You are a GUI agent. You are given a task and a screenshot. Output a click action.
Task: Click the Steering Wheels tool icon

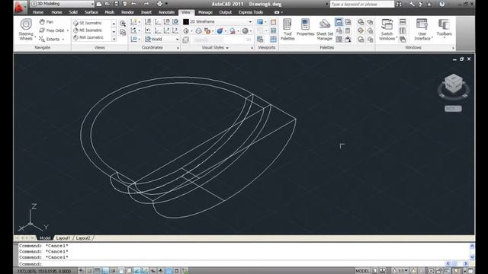point(26,24)
